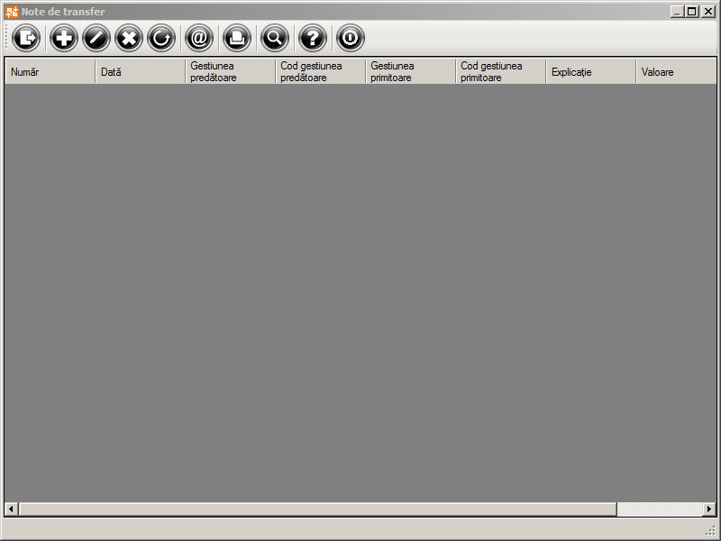The width and height of the screenshot is (721, 541).
Task: Refresh the list with circular arrow icon
Action: click(161, 38)
